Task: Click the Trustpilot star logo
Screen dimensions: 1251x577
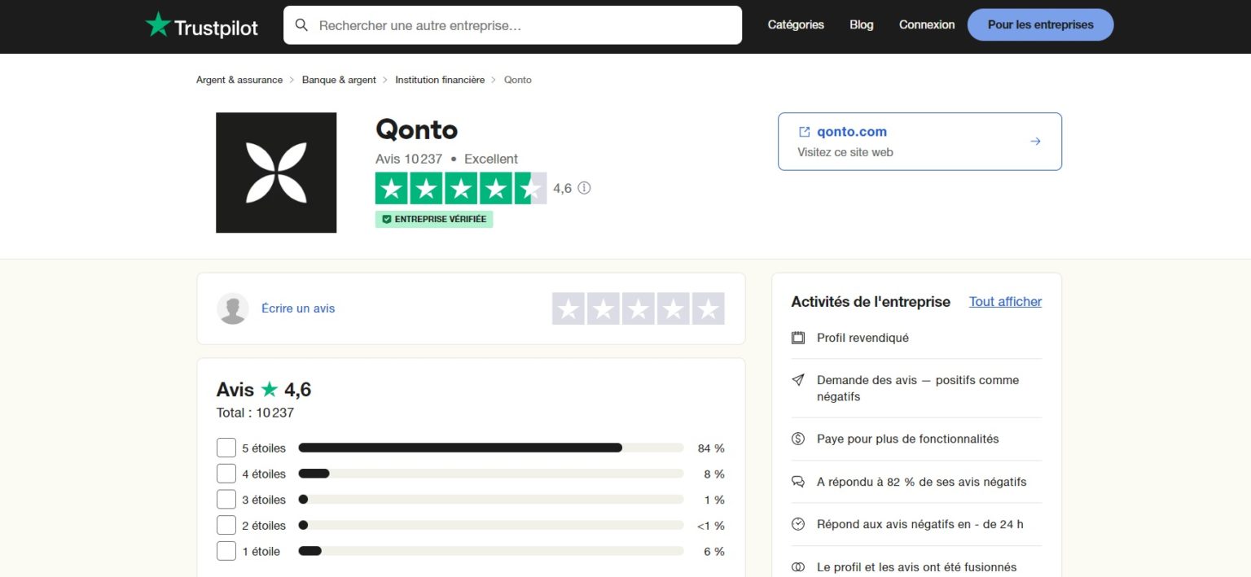Action: tap(157, 24)
